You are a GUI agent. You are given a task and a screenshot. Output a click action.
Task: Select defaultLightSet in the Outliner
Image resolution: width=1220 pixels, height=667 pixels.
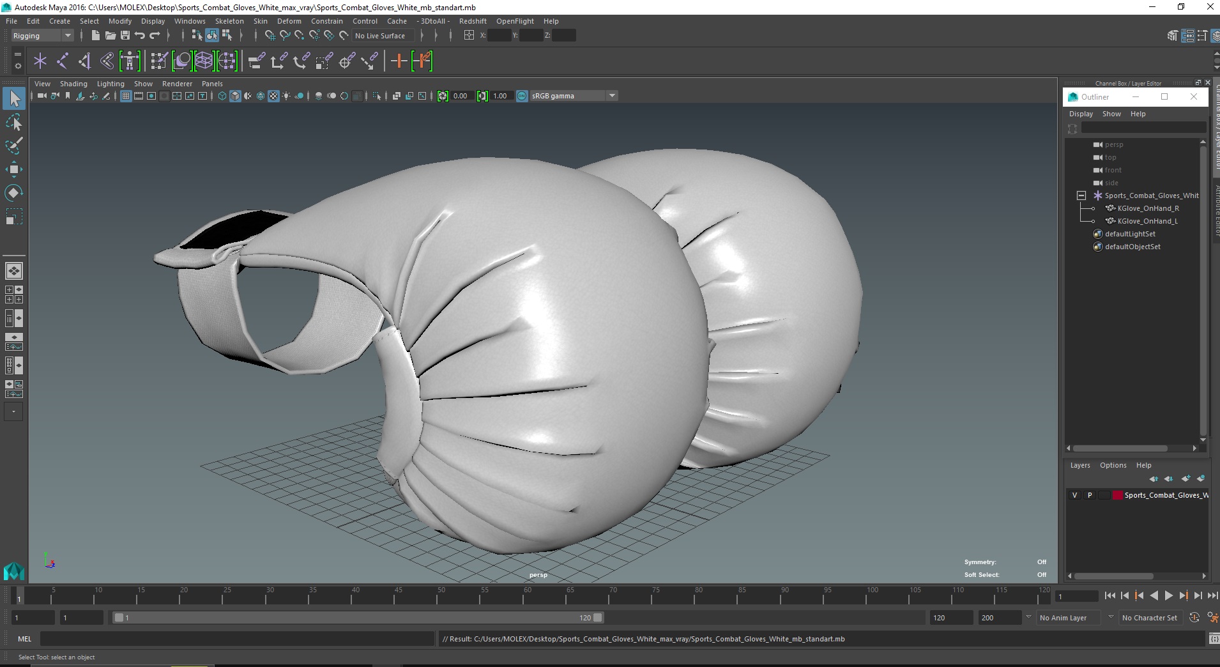(x=1130, y=234)
